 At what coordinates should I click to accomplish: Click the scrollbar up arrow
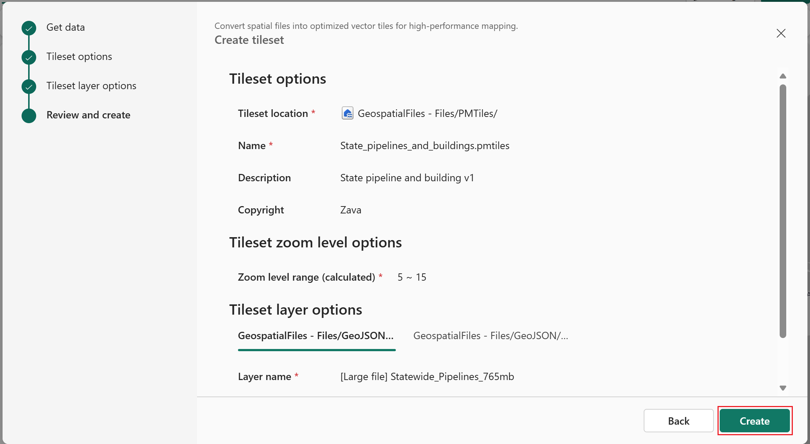tap(783, 76)
